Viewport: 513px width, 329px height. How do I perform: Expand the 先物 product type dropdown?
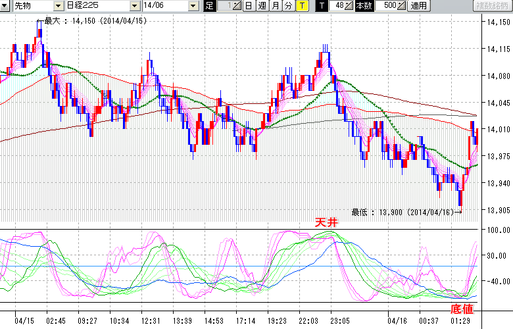click(59, 6)
